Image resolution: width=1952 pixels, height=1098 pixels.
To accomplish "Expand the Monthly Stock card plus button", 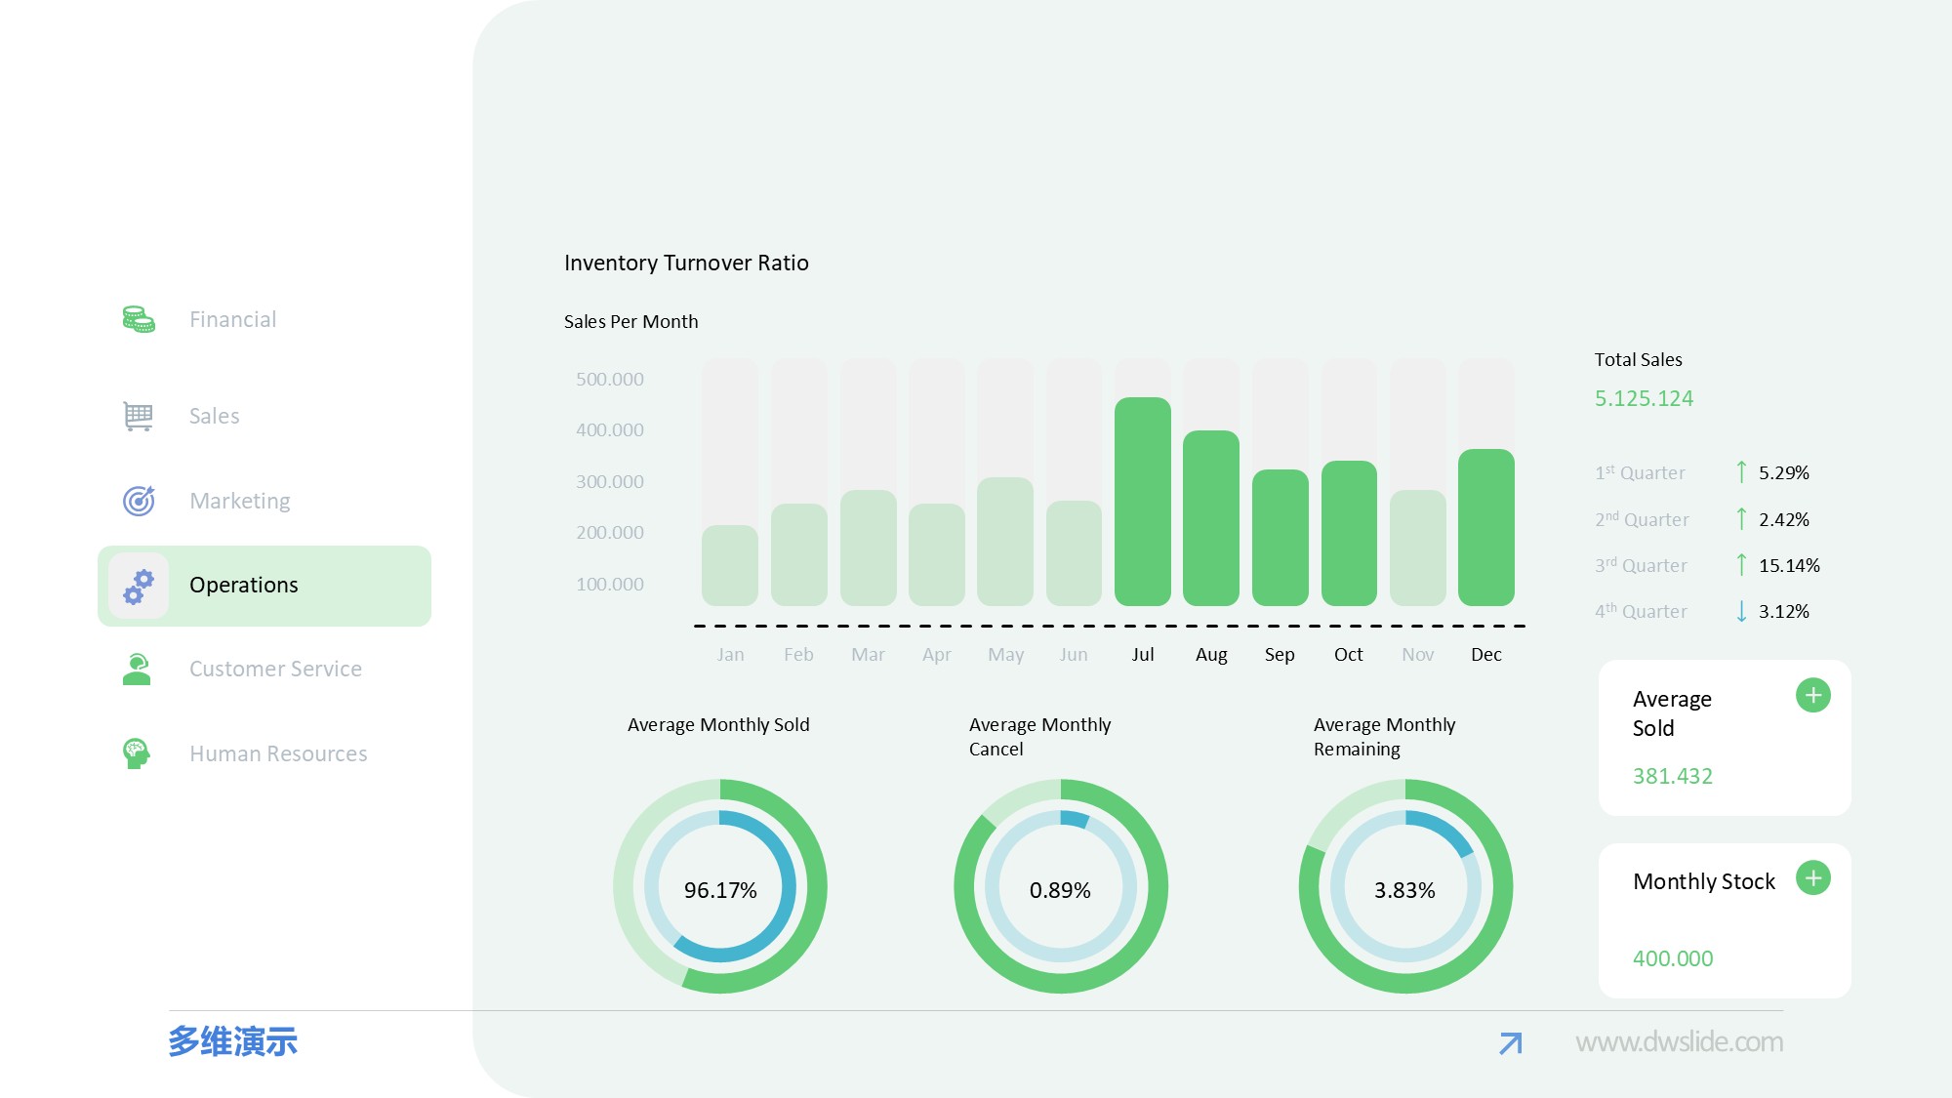I will pyautogui.click(x=1812, y=878).
